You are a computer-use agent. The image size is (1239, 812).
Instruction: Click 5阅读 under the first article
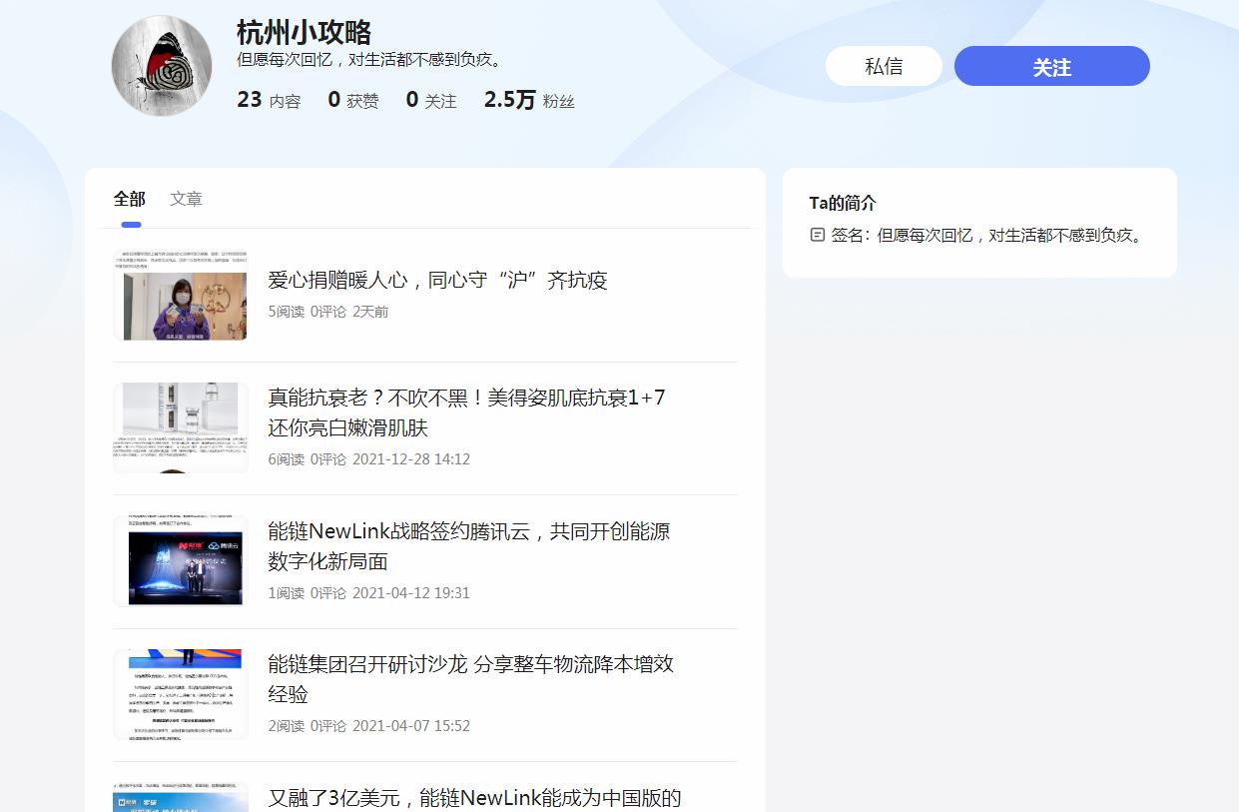[x=286, y=312]
